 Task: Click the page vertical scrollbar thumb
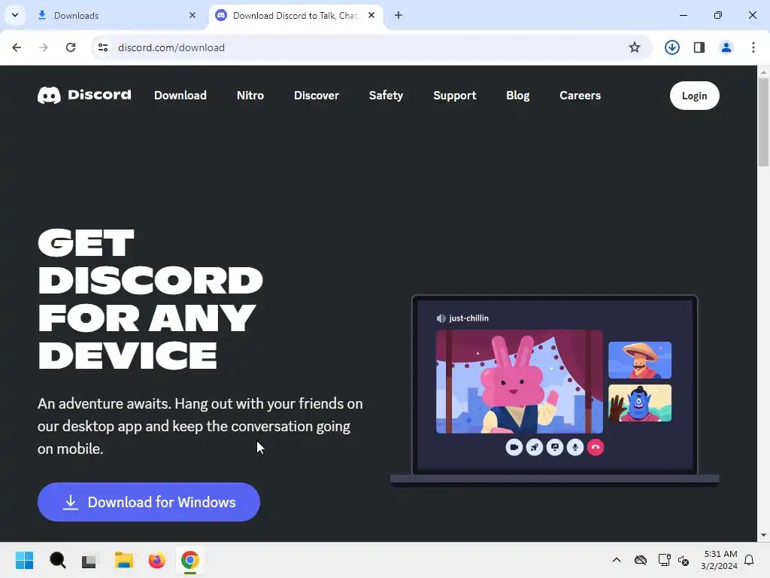(x=763, y=122)
